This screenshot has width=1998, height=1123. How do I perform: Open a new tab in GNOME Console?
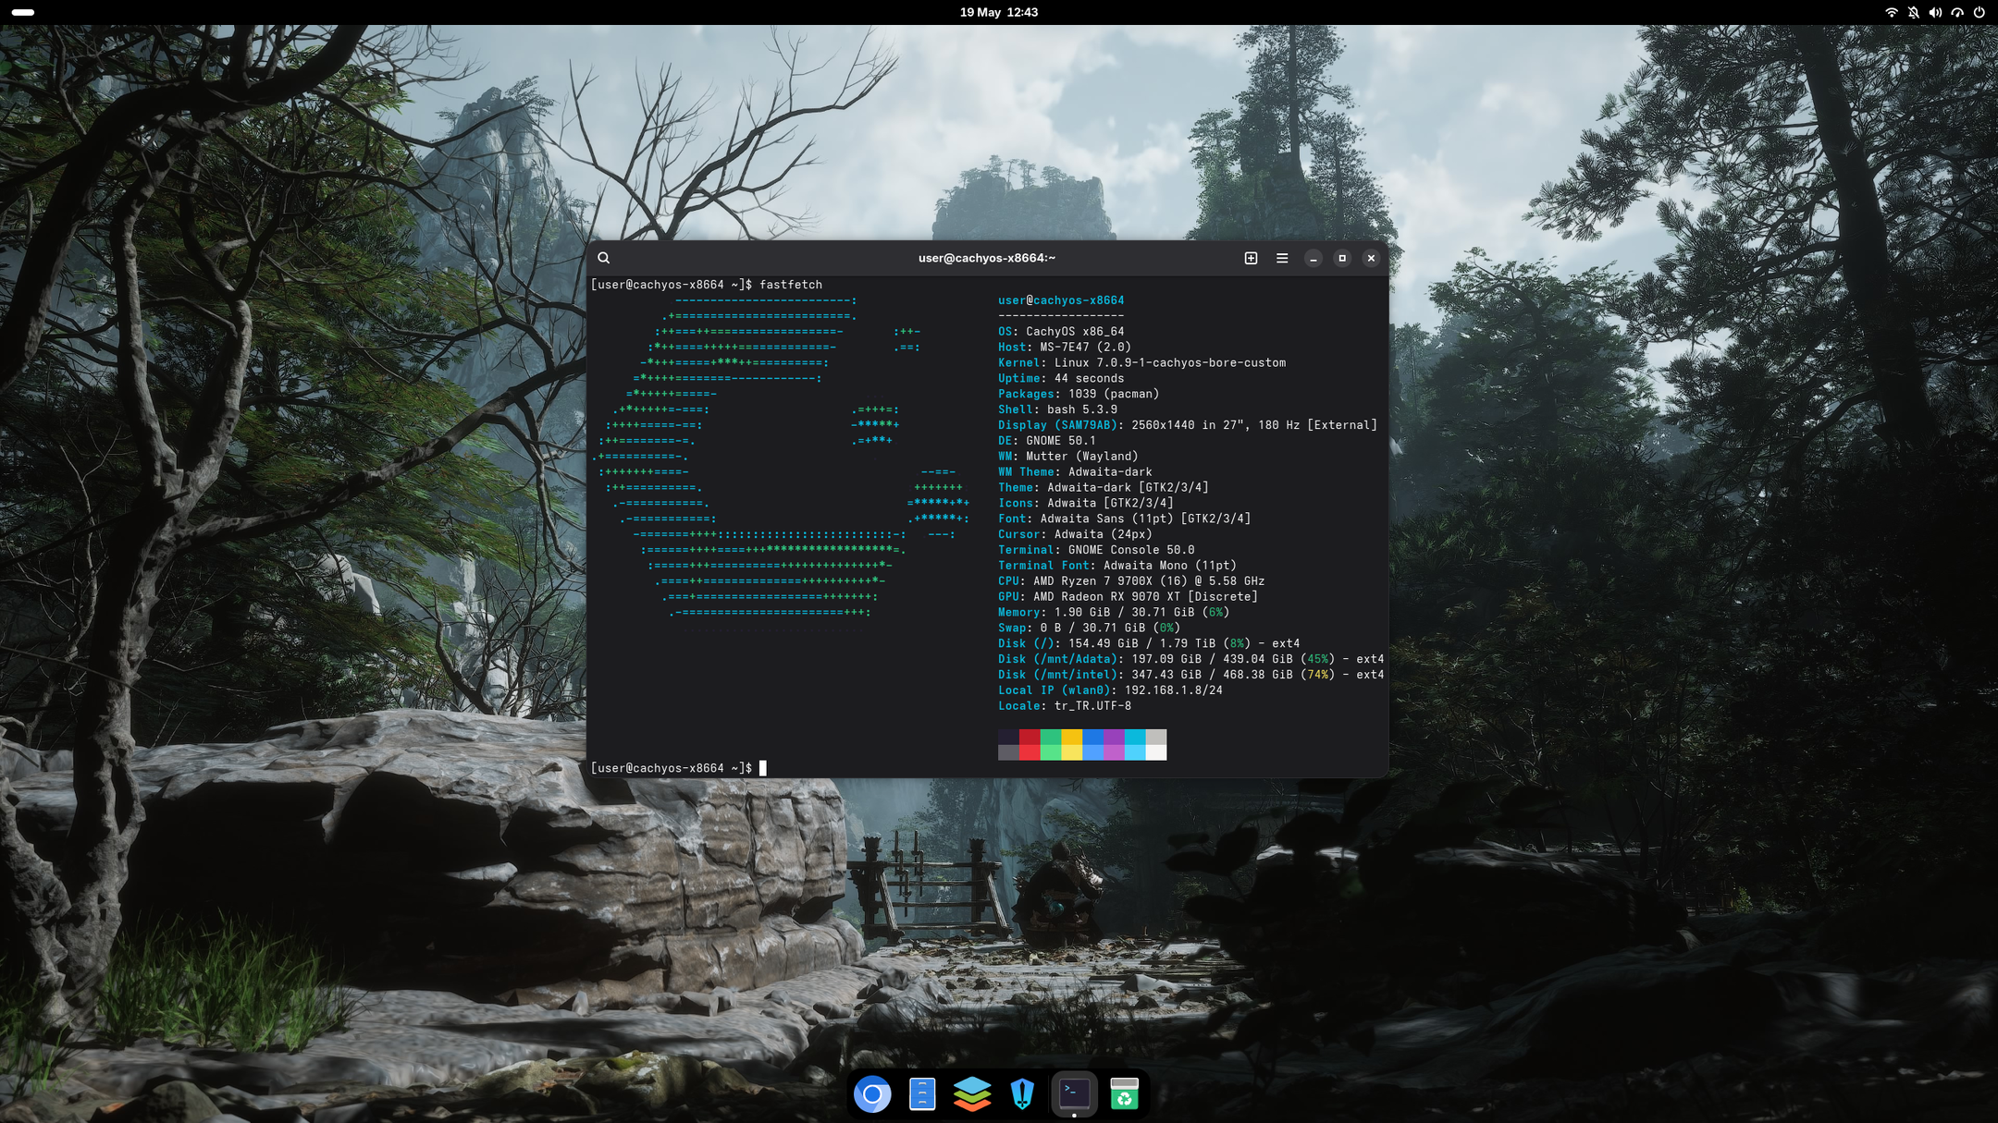pos(1251,258)
